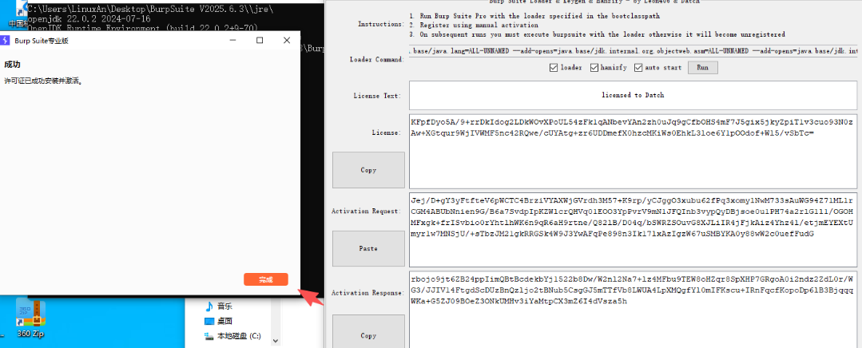The width and height of the screenshot is (862, 348).
Task: Click Paste button under Activation Request
Action: pyautogui.click(x=368, y=248)
